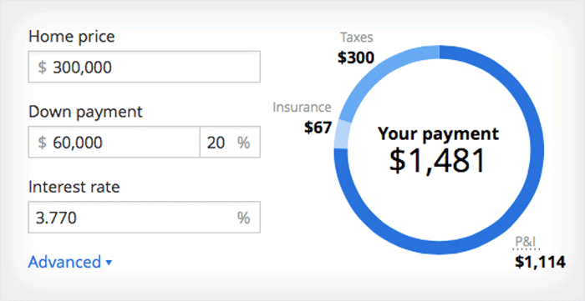Click the Taxes label above $300
This screenshot has width=585, height=301.
coord(356,38)
